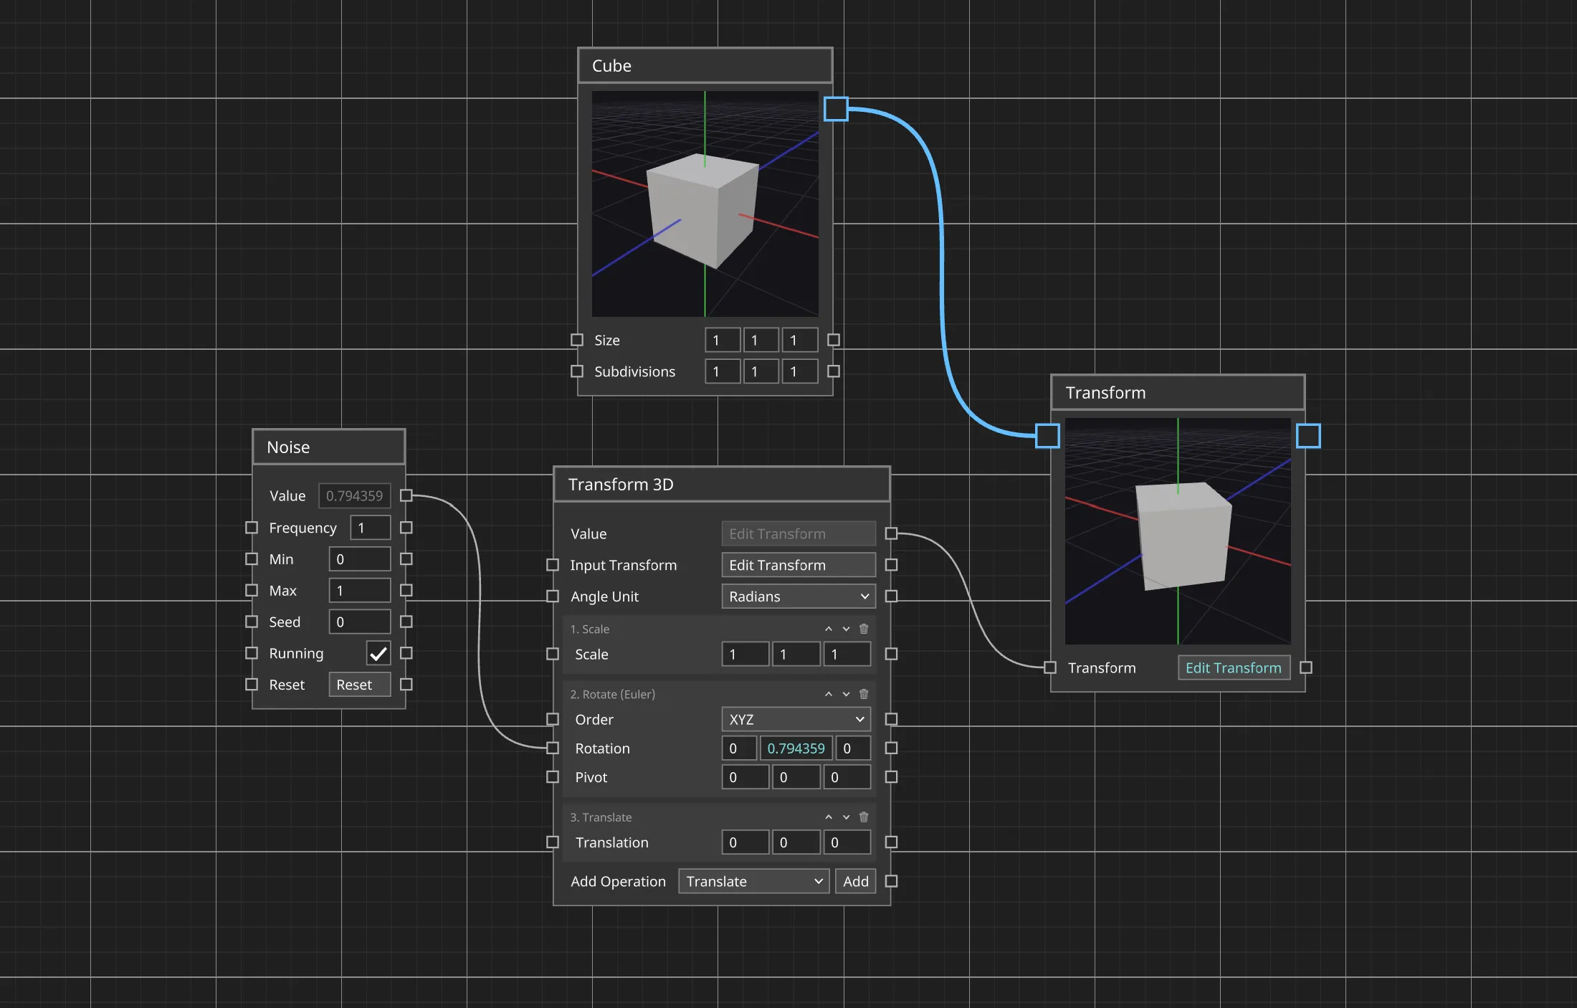Click the Translation output port
Screen dimensions: 1577x1008
point(891,842)
